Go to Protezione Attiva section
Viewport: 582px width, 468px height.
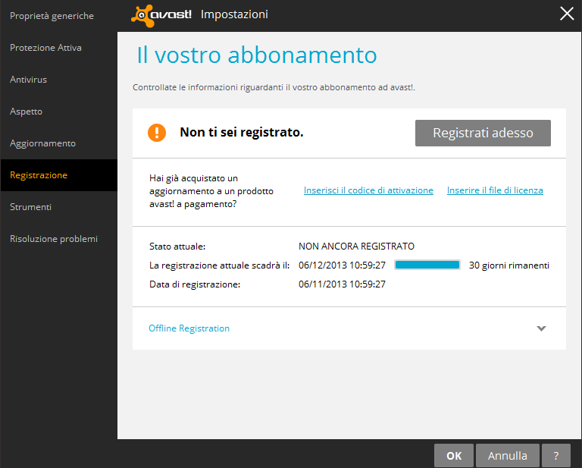pyautogui.click(x=45, y=48)
